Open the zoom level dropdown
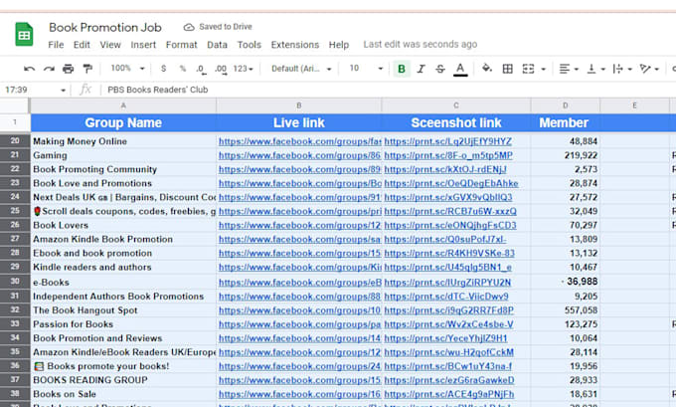Screen dimensions: 676x407 [127, 69]
